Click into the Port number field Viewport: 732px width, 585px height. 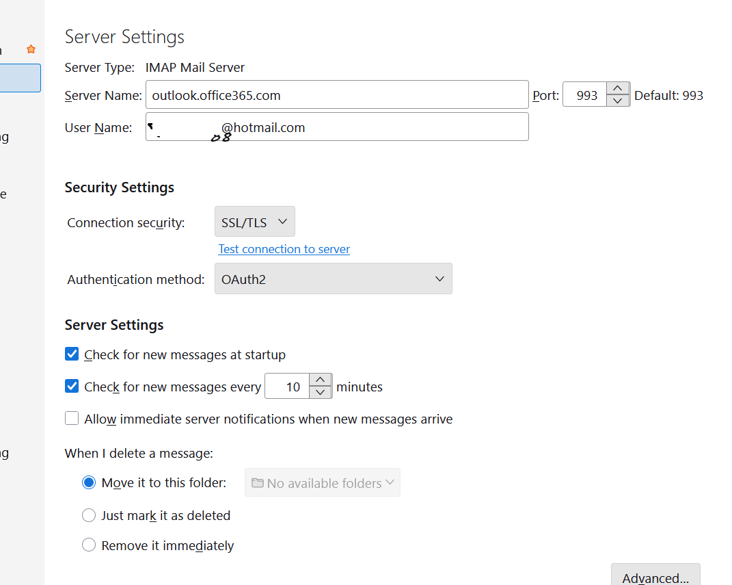585,95
